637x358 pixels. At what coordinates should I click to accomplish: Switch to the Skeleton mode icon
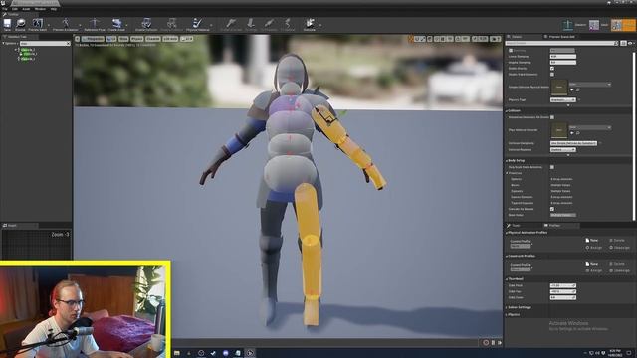tap(567, 25)
